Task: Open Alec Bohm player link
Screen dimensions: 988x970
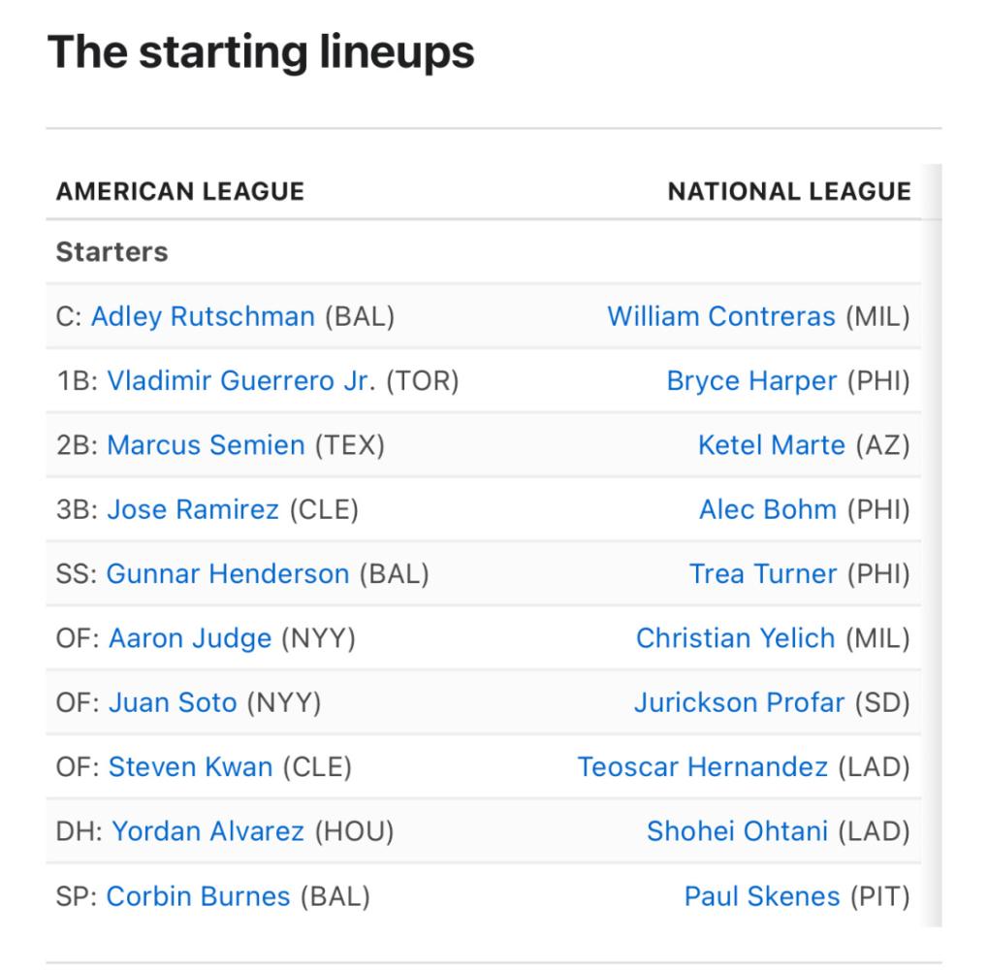Action: pos(768,509)
